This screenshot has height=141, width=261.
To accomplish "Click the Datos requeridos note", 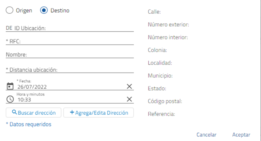I will [29, 124].
